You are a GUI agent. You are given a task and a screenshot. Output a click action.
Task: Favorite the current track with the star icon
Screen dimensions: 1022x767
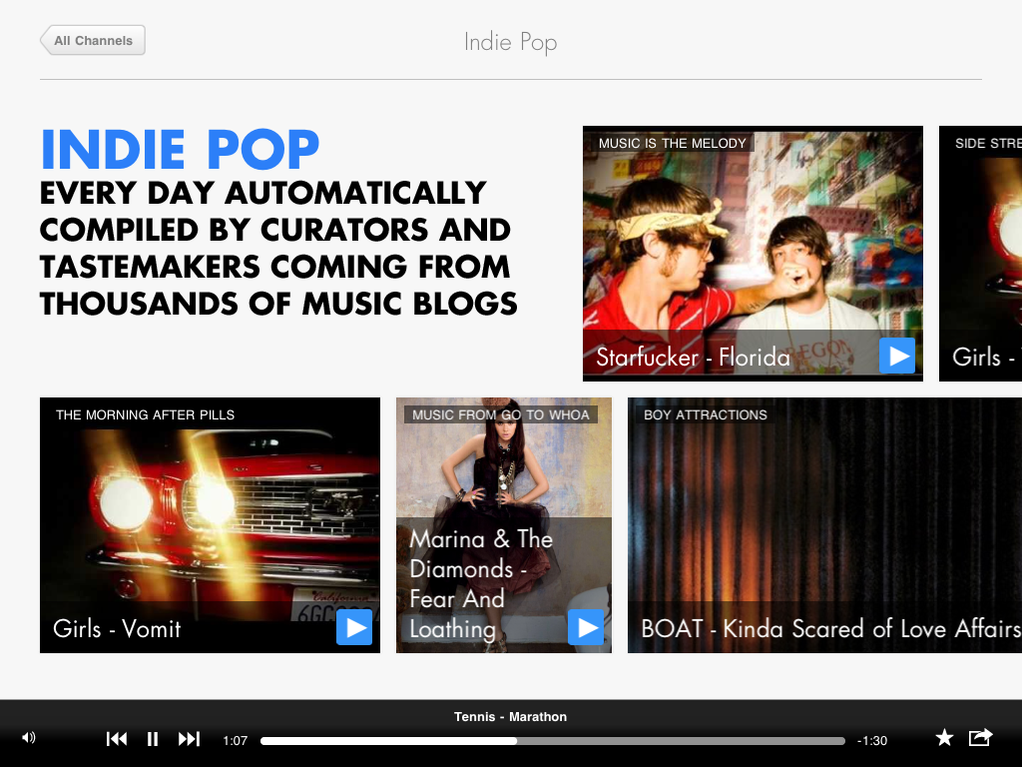(x=944, y=738)
